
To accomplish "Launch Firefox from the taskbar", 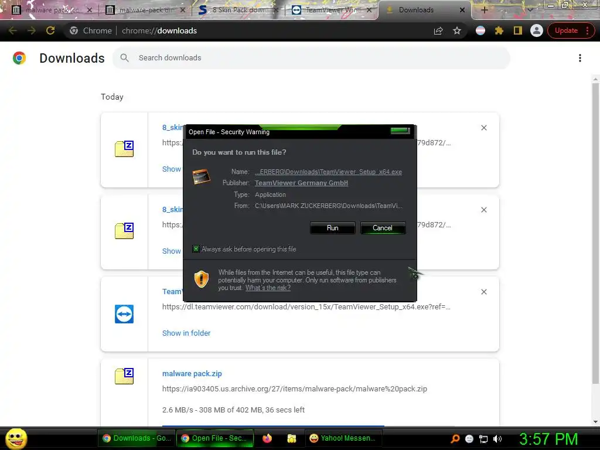I will (267, 438).
